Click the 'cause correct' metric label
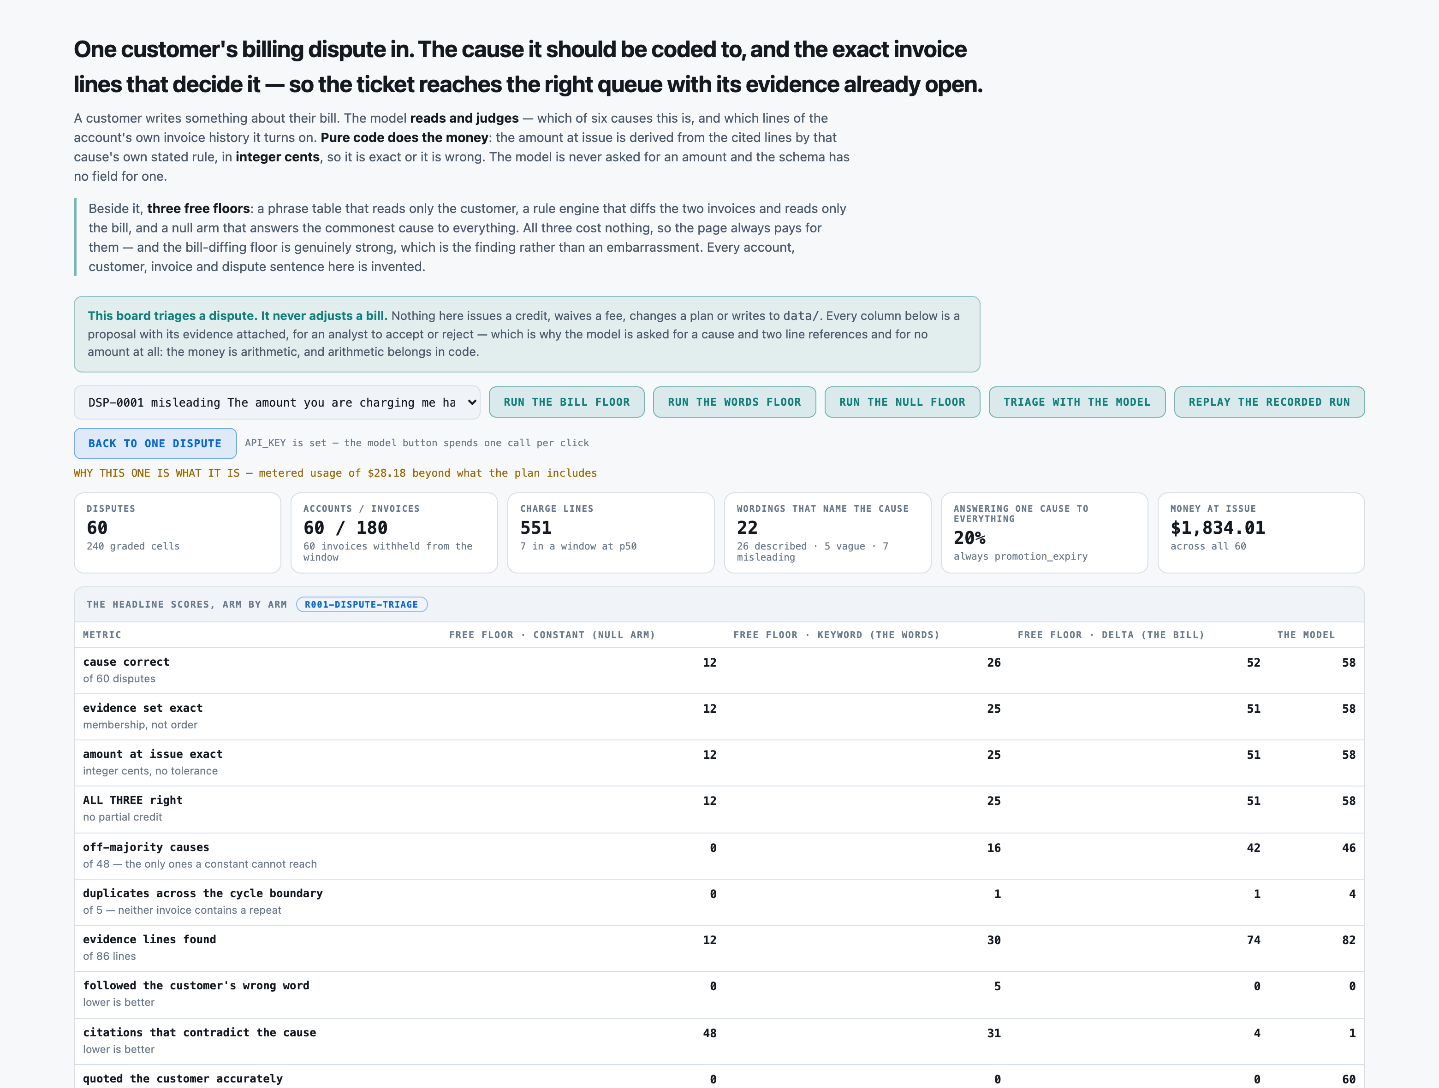The height and width of the screenshot is (1088, 1439). pyautogui.click(x=126, y=662)
